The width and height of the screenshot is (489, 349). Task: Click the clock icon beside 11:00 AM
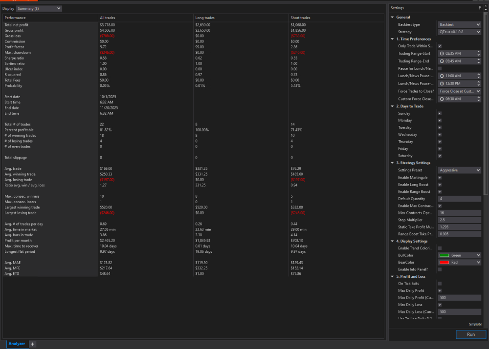pos(442,76)
